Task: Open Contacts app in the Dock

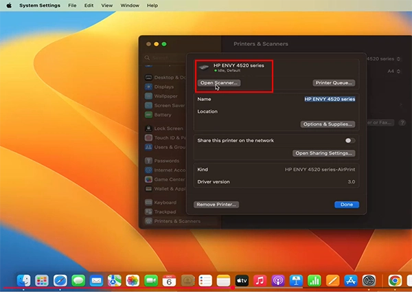Action: click(x=187, y=280)
